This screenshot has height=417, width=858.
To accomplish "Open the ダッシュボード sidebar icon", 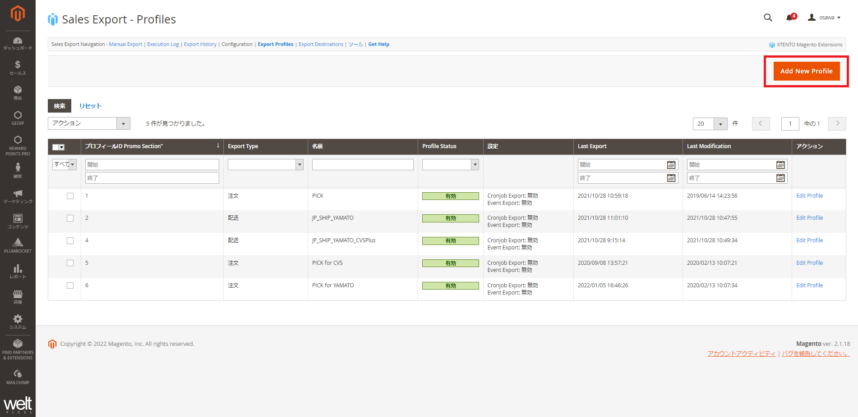I will coord(18,43).
